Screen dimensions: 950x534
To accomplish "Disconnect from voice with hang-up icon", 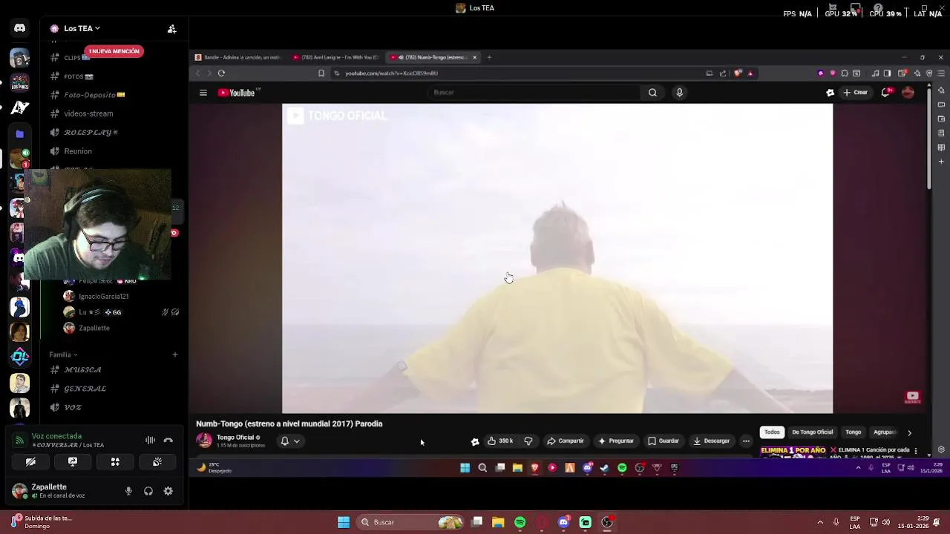I will coord(168,441).
